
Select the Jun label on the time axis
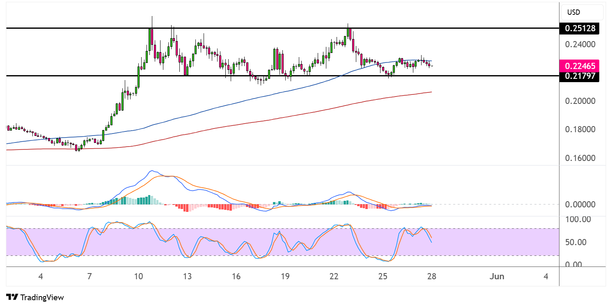click(497, 276)
